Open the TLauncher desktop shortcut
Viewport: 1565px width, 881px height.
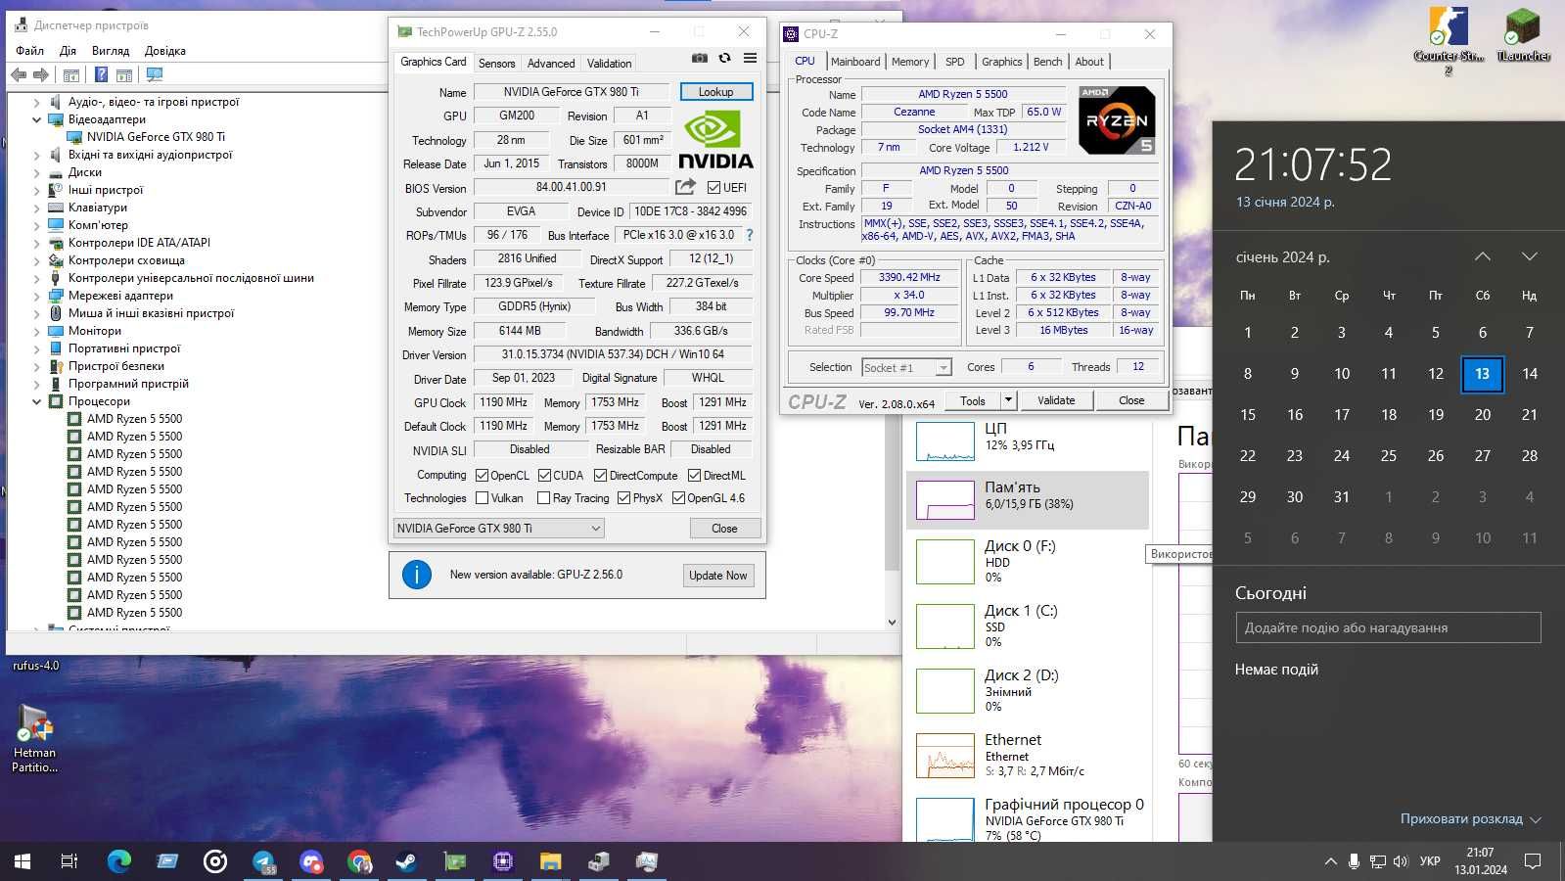pyautogui.click(x=1523, y=35)
